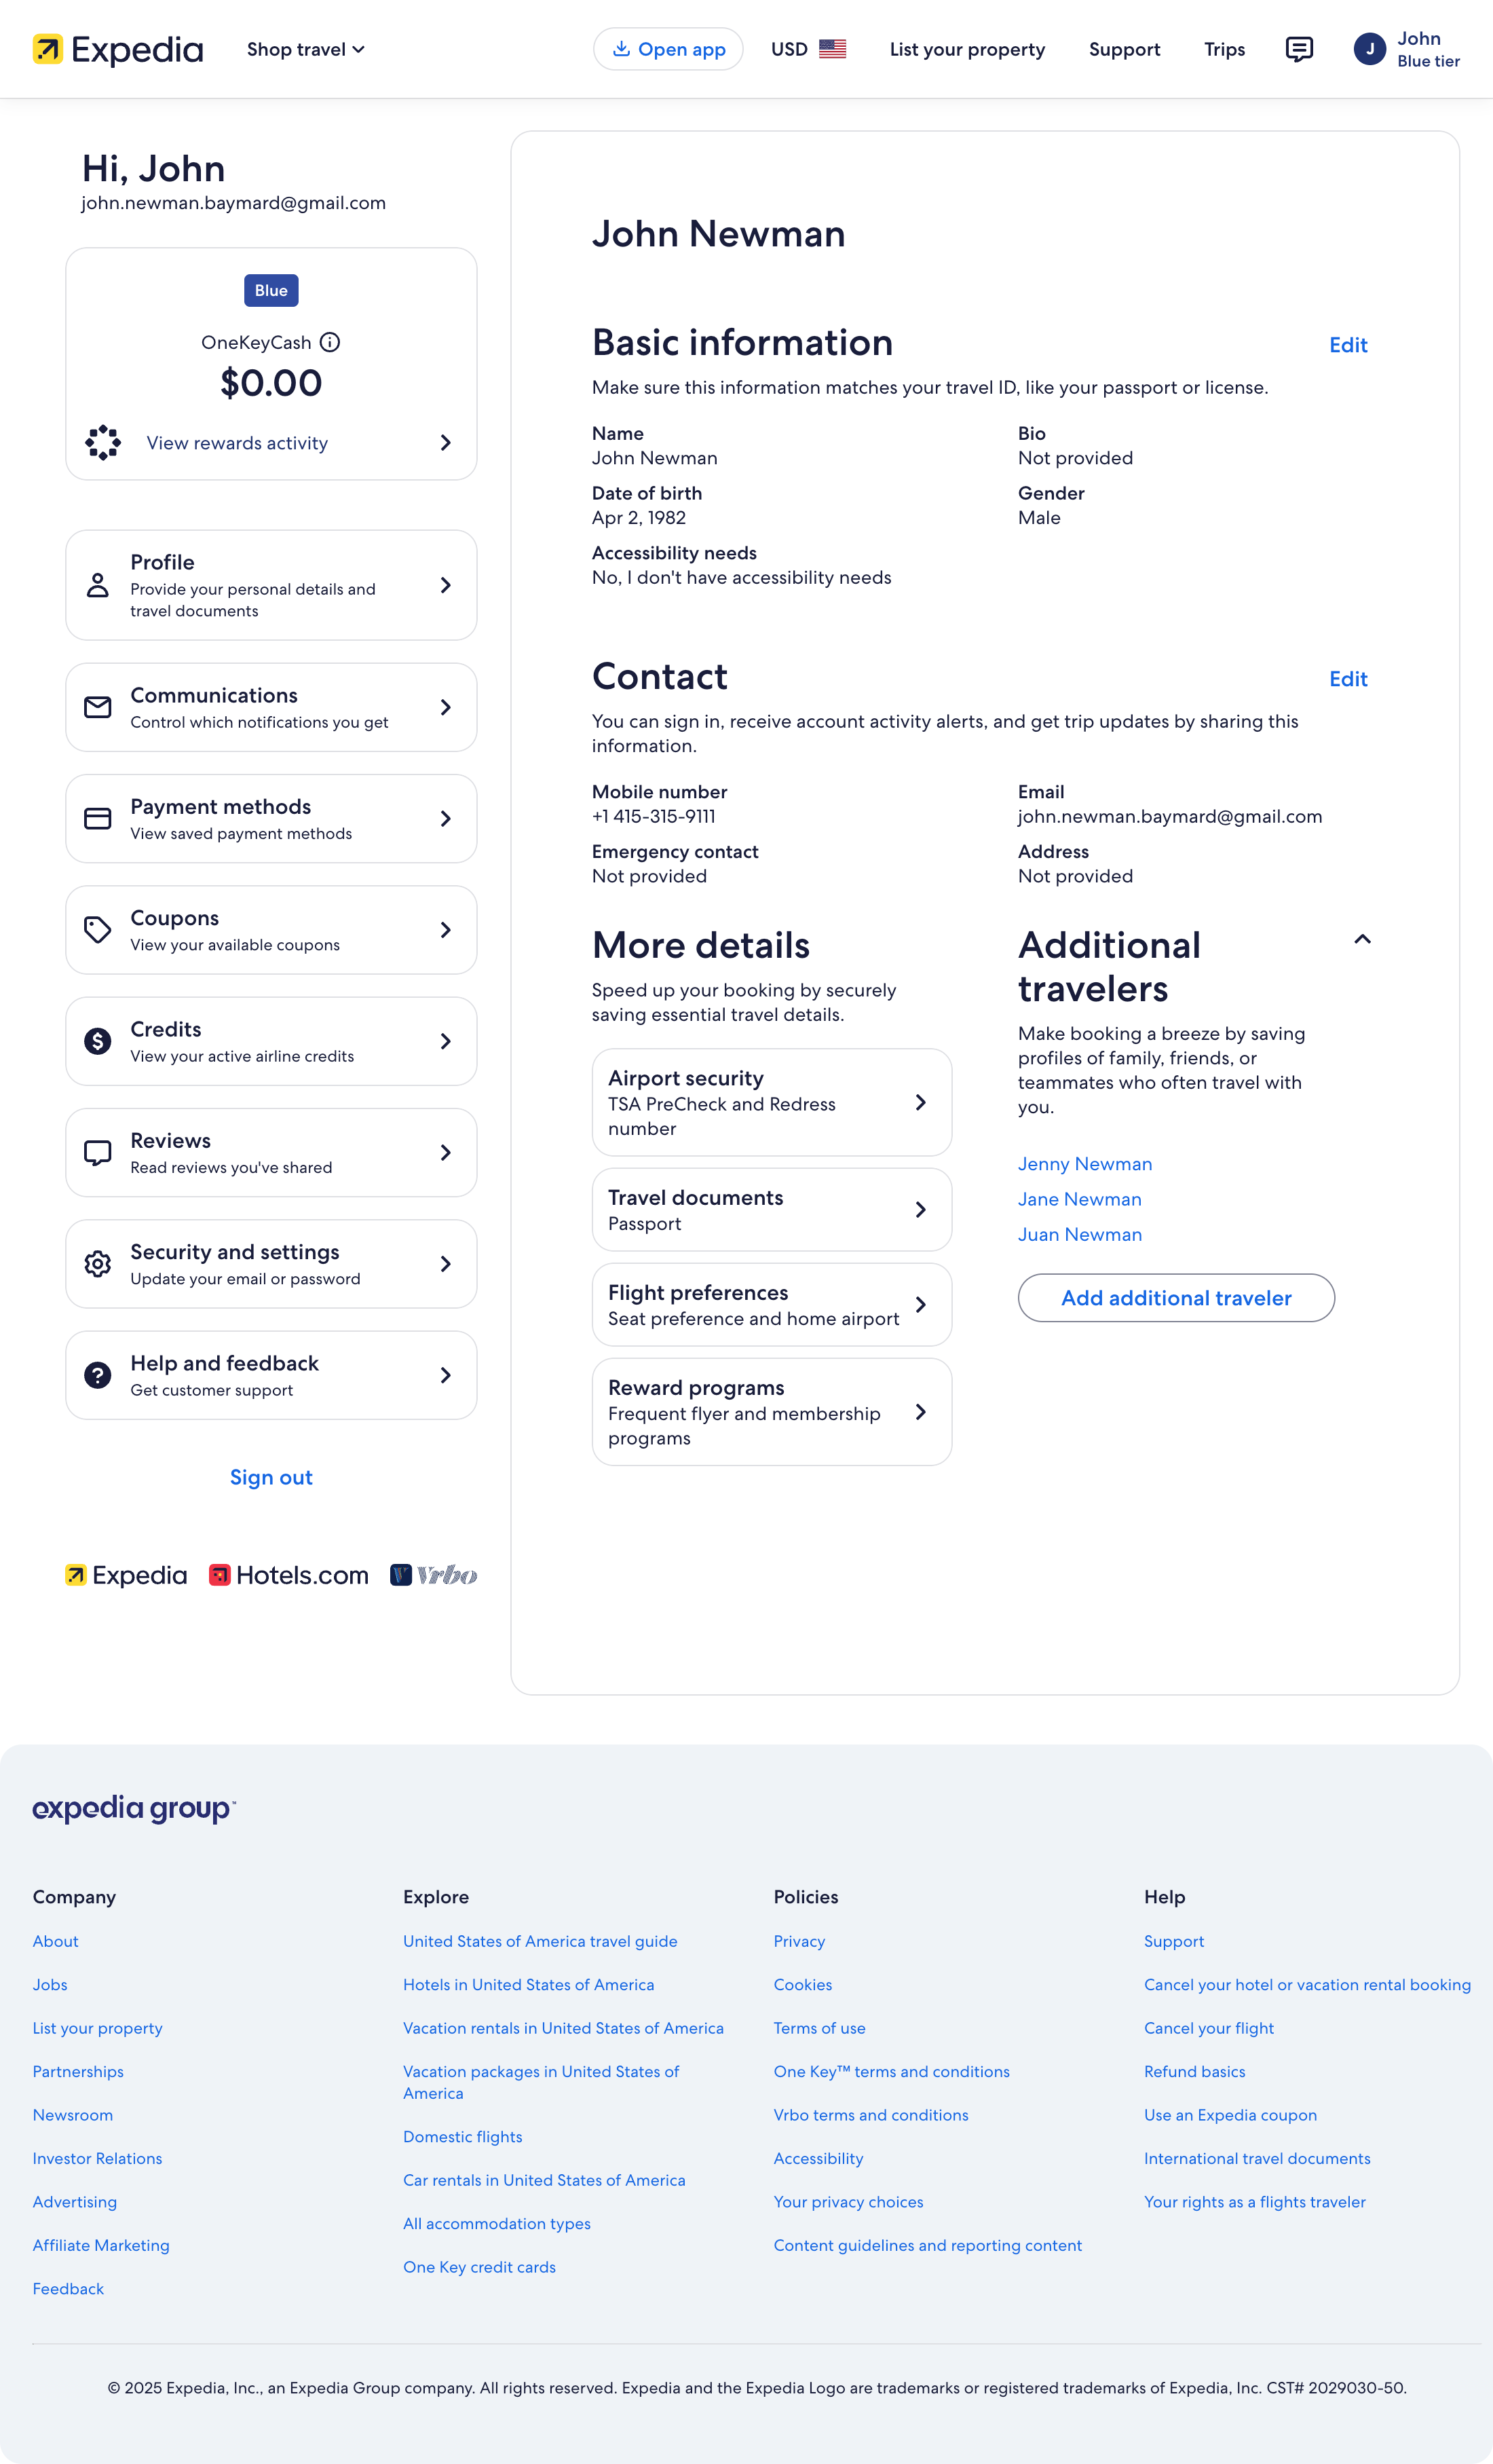Collapse the Additional travelers section
This screenshot has height=2464, width=1493.
coord(1362,940)
